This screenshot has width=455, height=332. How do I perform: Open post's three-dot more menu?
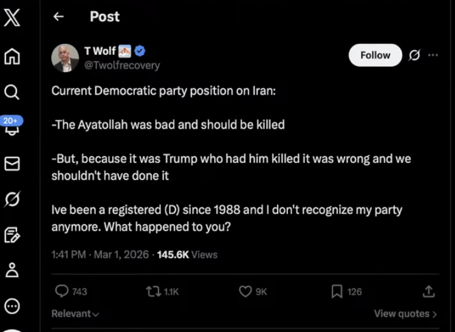click(433, 55)
